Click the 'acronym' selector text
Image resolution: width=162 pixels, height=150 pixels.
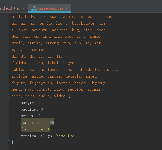coord(40,30)
